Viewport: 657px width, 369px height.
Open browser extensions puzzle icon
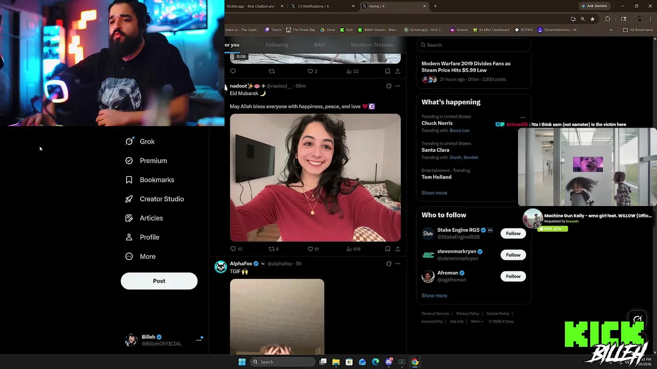click(x=608, y=19)
